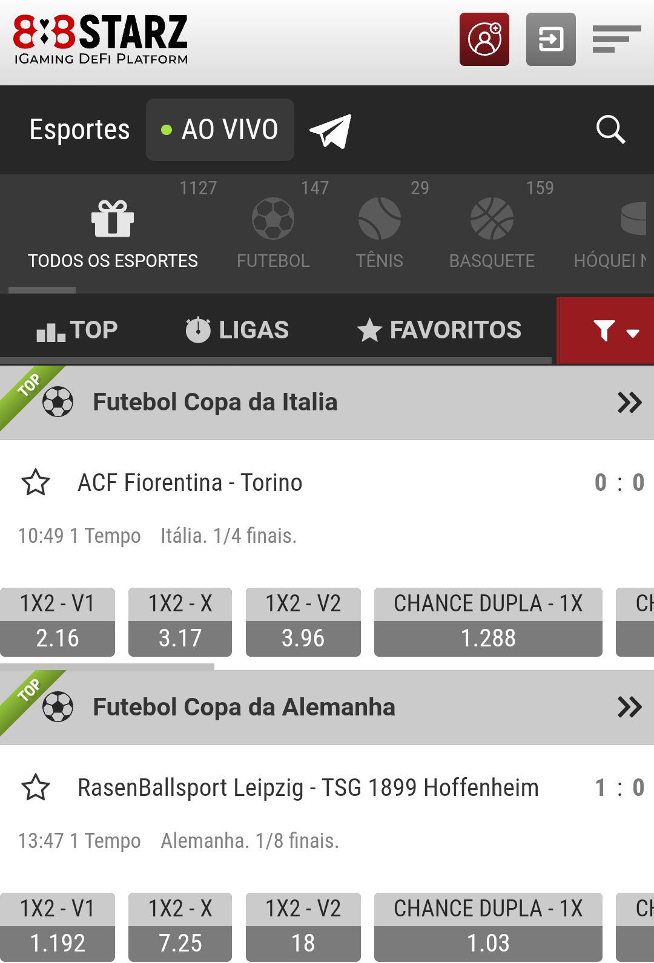Switch to the LIGAS tab

(x=237, y=330)
